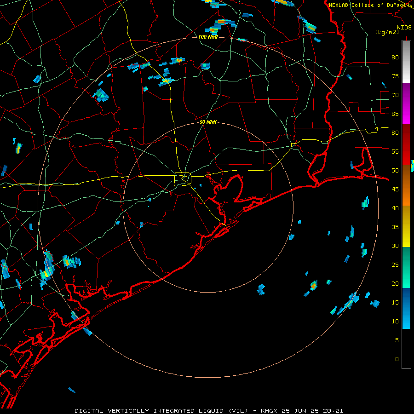Select the 40 value on the color scale
The height and width of the screenshot is (414, 414).
click(395, 208)
